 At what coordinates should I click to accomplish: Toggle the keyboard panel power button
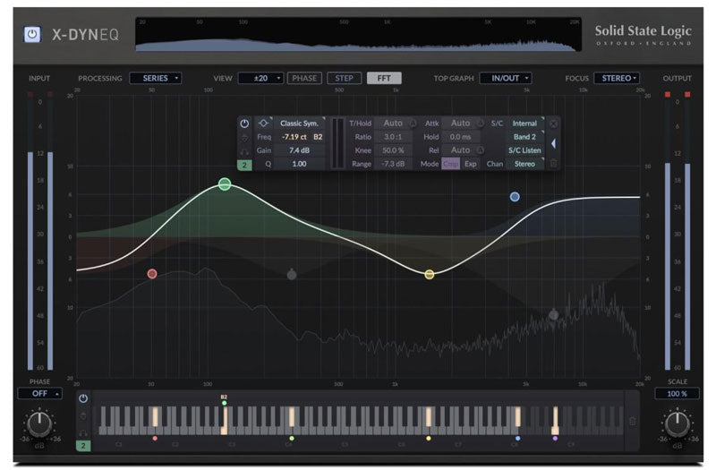[x=83, y=398]
